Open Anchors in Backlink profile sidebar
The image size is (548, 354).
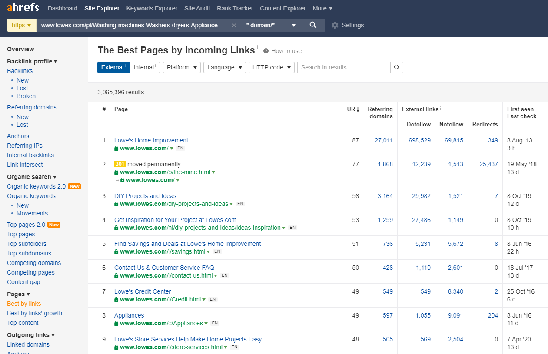pyautogui.click(x=18, y=136)
